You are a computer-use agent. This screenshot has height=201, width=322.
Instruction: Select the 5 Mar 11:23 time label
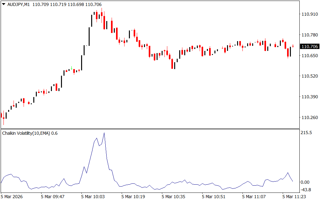[x=294, y=197]
